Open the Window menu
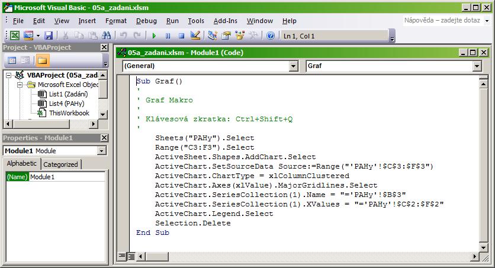 click(x=260, y=21)
